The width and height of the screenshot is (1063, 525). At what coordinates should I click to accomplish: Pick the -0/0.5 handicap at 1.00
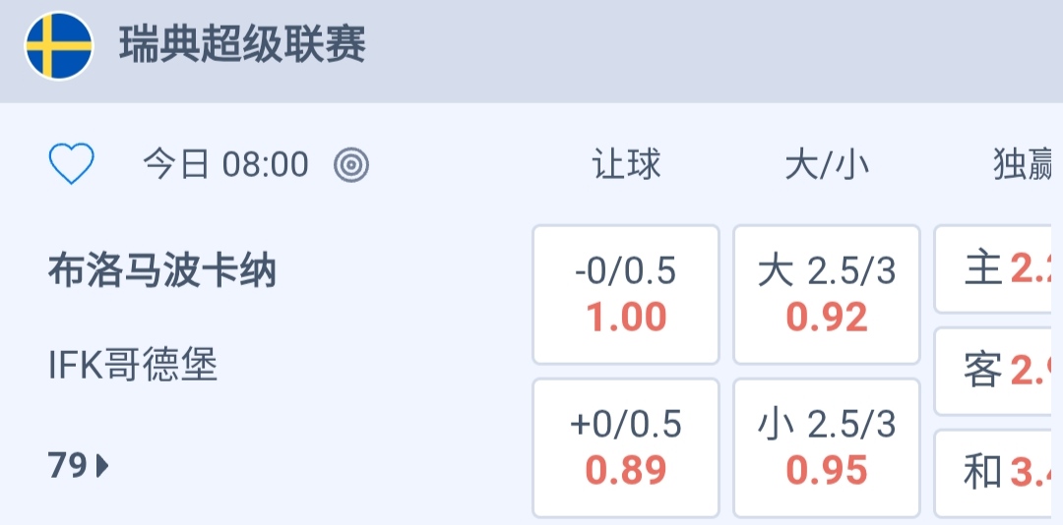coord(626,295)
